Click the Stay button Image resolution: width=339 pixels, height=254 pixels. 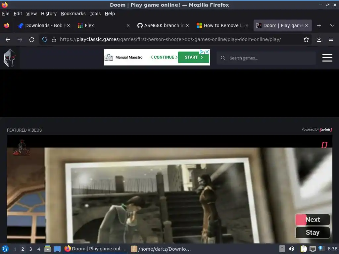pos(313,233)
